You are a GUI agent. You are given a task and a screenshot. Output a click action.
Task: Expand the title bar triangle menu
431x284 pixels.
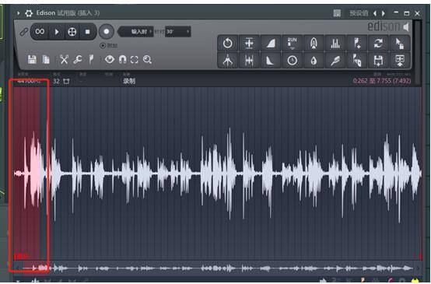(19, 13)
